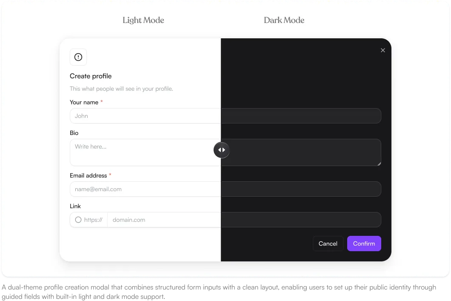Click the 'Bio' field label
The image size is (451, 301).
[x=74, y=133]
